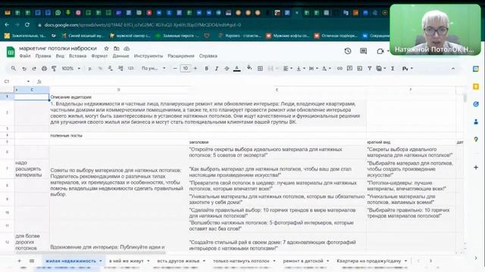Open the Tasks side panel icon
The height and width of the screenshot is (272, 485).
click(476, 104)
